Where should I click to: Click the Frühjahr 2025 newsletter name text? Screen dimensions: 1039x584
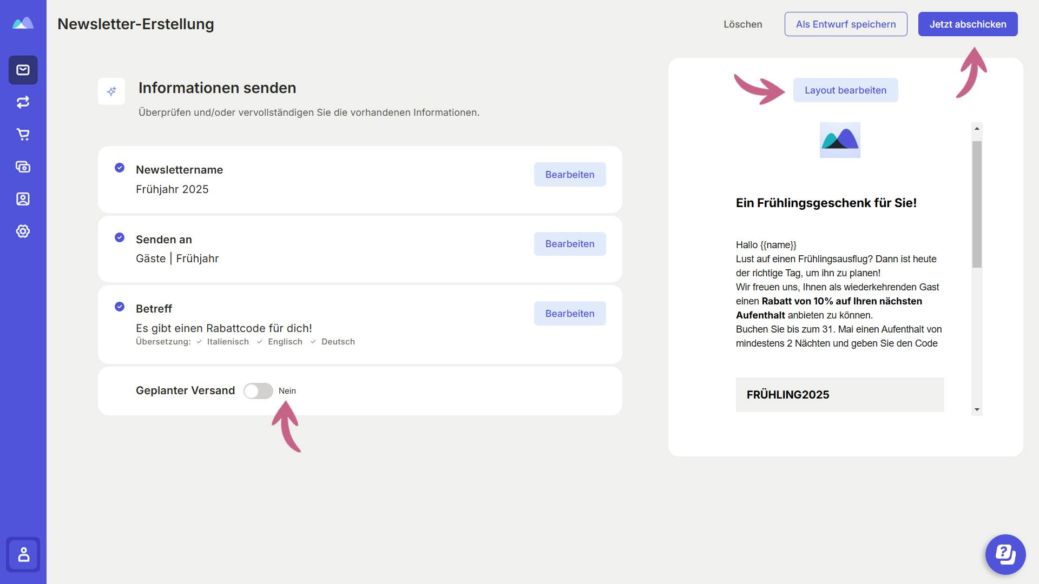coord(172,189)
